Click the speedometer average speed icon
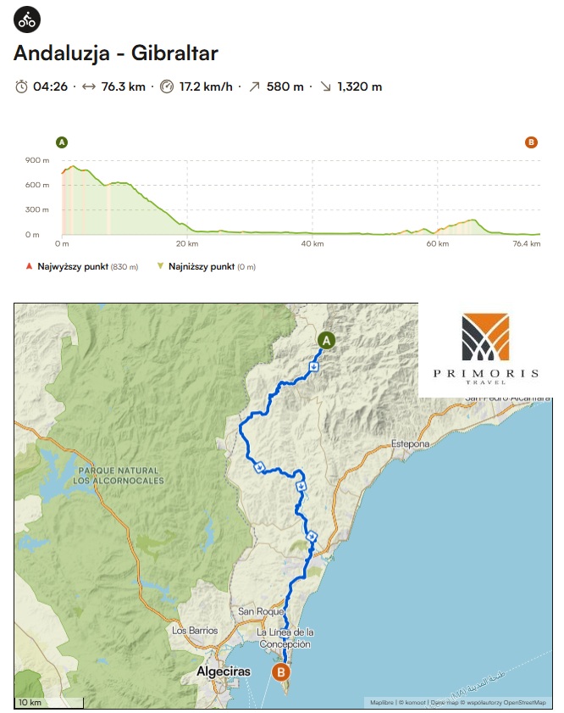 click(x=167, y=86)
